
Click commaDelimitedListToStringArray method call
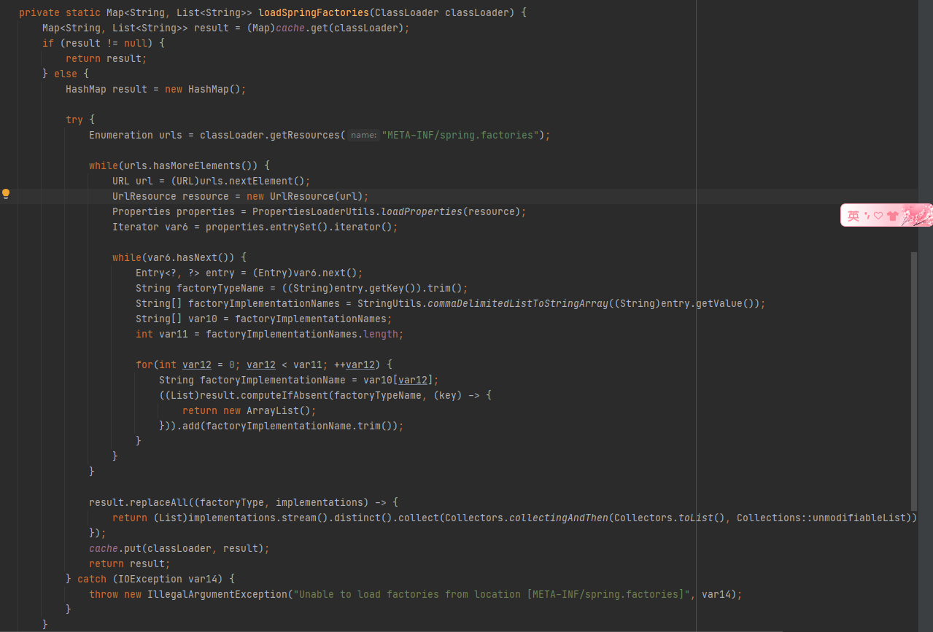pos(518,304)
